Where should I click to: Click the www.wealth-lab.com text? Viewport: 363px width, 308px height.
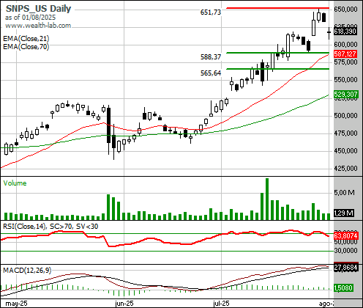click(38, 26)
